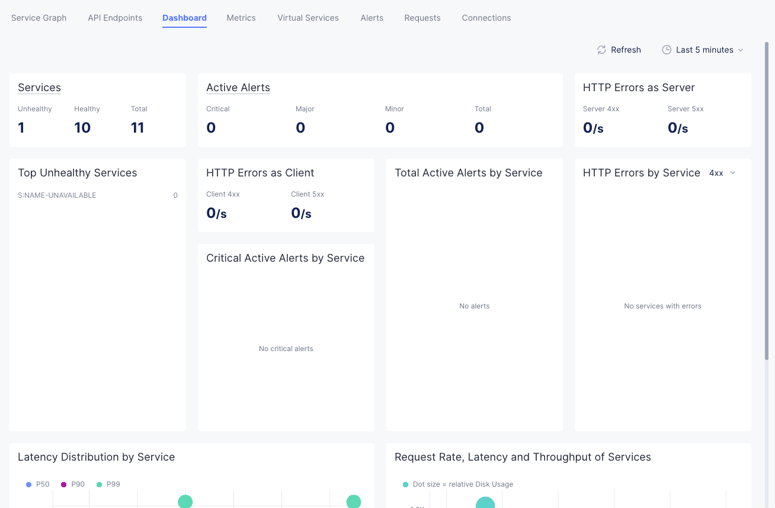
Task: Switch to the Requests tab
Action: (422, 18)
